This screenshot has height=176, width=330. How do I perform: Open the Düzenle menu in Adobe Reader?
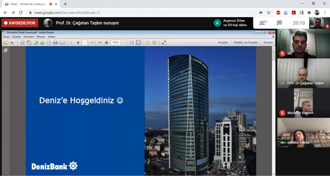(16, 37)
